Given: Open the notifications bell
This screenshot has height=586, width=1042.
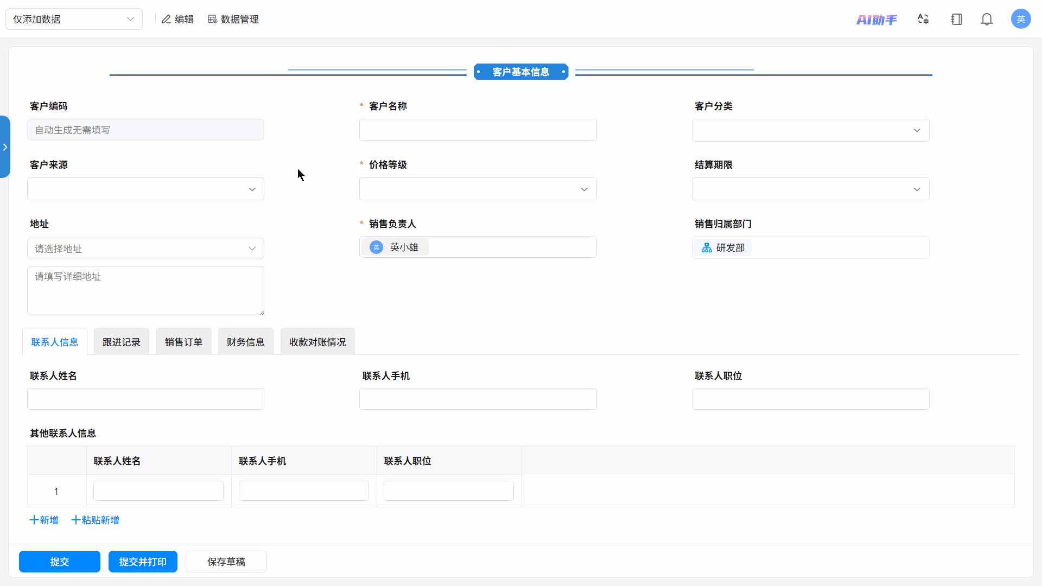Looking at the screenshot, I should point(987,20).
